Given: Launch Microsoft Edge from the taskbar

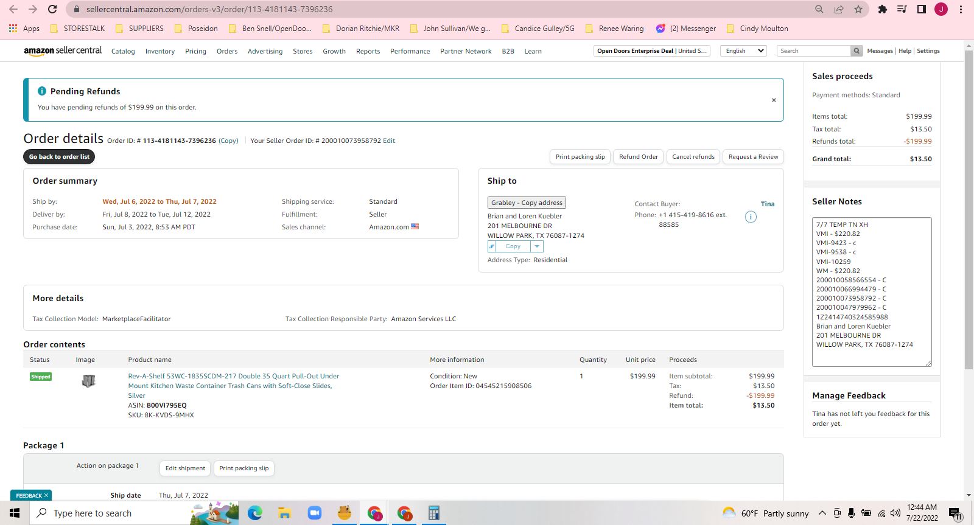Looking at the screenshot, I should pyautogui.click(x=254, y=513).
